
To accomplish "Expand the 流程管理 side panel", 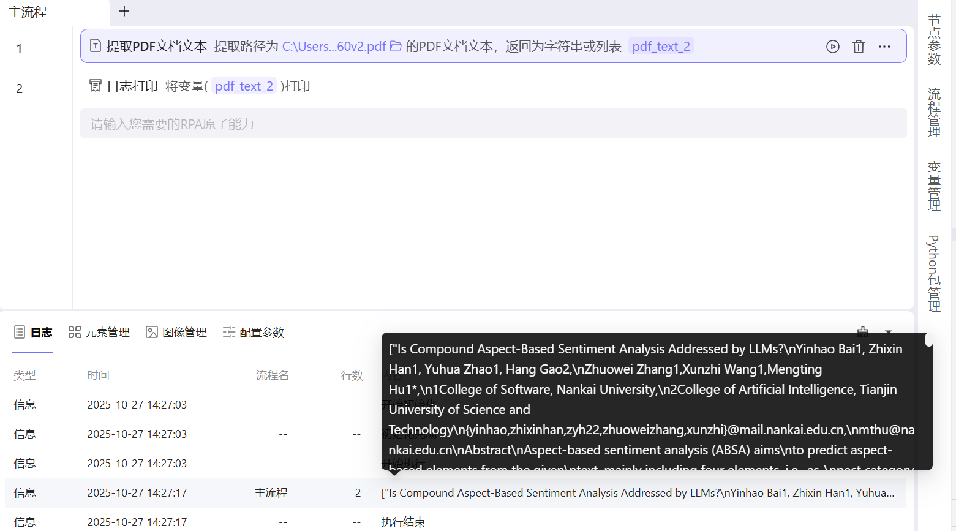I will point(934,113).
